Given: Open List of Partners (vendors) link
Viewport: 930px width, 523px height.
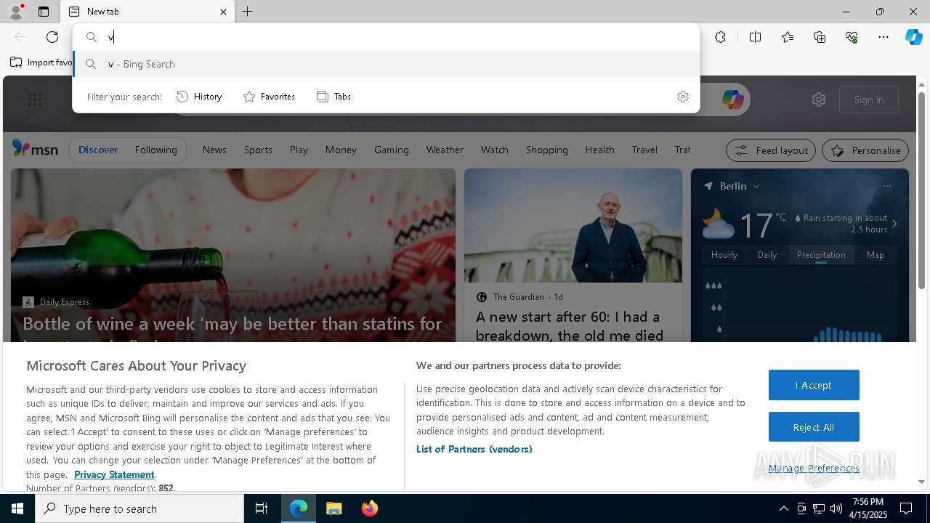Looking at the screenshot, I should coord(474,449).
